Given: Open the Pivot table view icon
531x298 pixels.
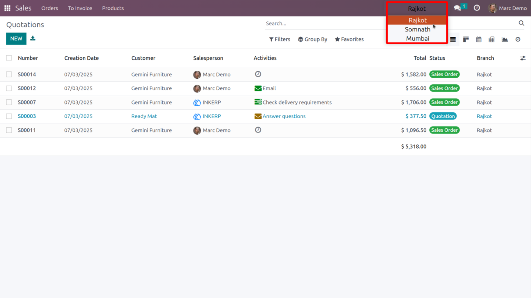Looking at the screenshot, I should pyautogui.click(x=492, y=39).
